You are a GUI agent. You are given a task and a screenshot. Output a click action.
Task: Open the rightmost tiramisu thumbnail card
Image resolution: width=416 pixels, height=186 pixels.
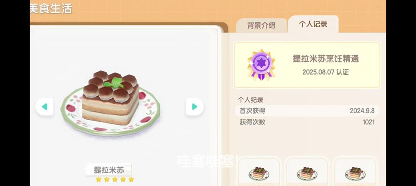(x=355, y=172)
